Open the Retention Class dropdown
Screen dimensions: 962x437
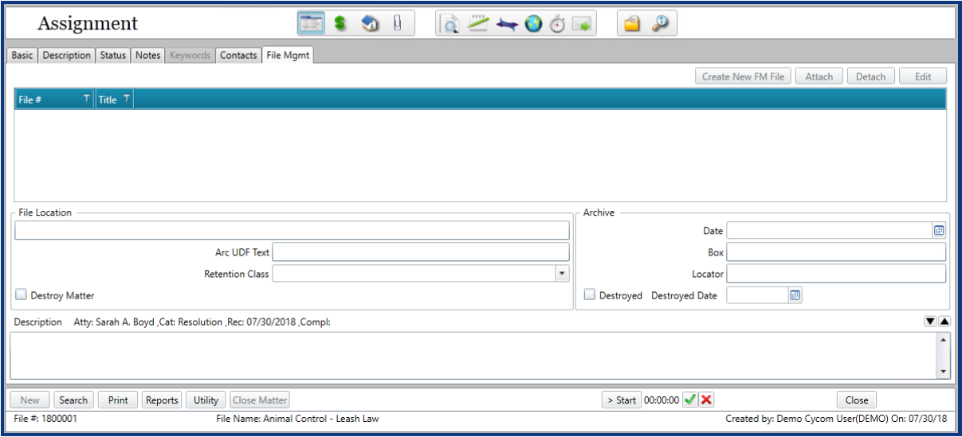[x=562, y=274]
